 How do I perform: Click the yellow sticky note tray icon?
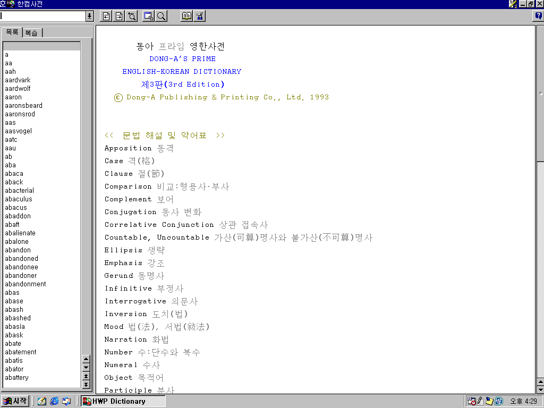[x=489, y=401]
